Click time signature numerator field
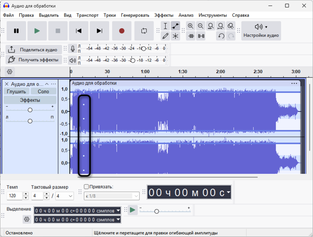This screenshot has height=237, width=313. (37, 196)
